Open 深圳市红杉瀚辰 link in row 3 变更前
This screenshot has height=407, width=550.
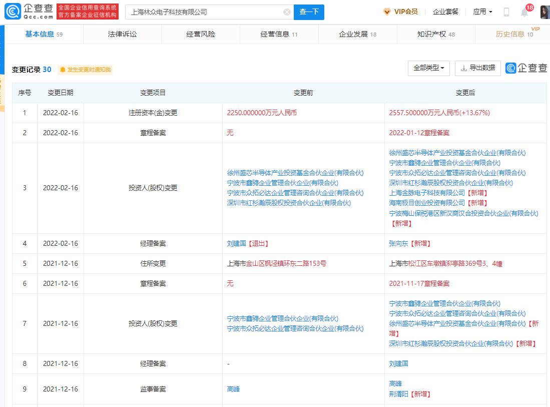[289, 203]
